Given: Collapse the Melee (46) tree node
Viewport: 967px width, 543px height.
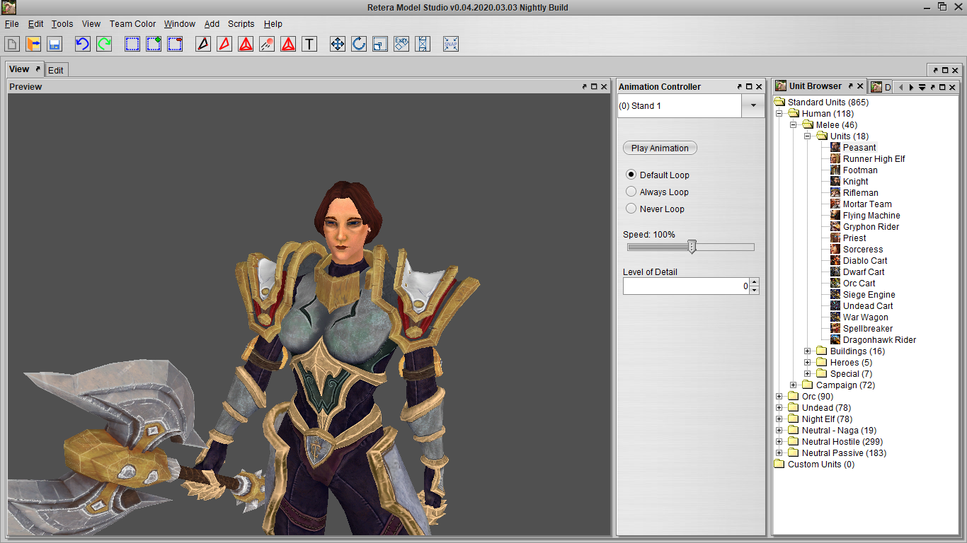Looking at the screenshot, I should (x=794, y=125).
